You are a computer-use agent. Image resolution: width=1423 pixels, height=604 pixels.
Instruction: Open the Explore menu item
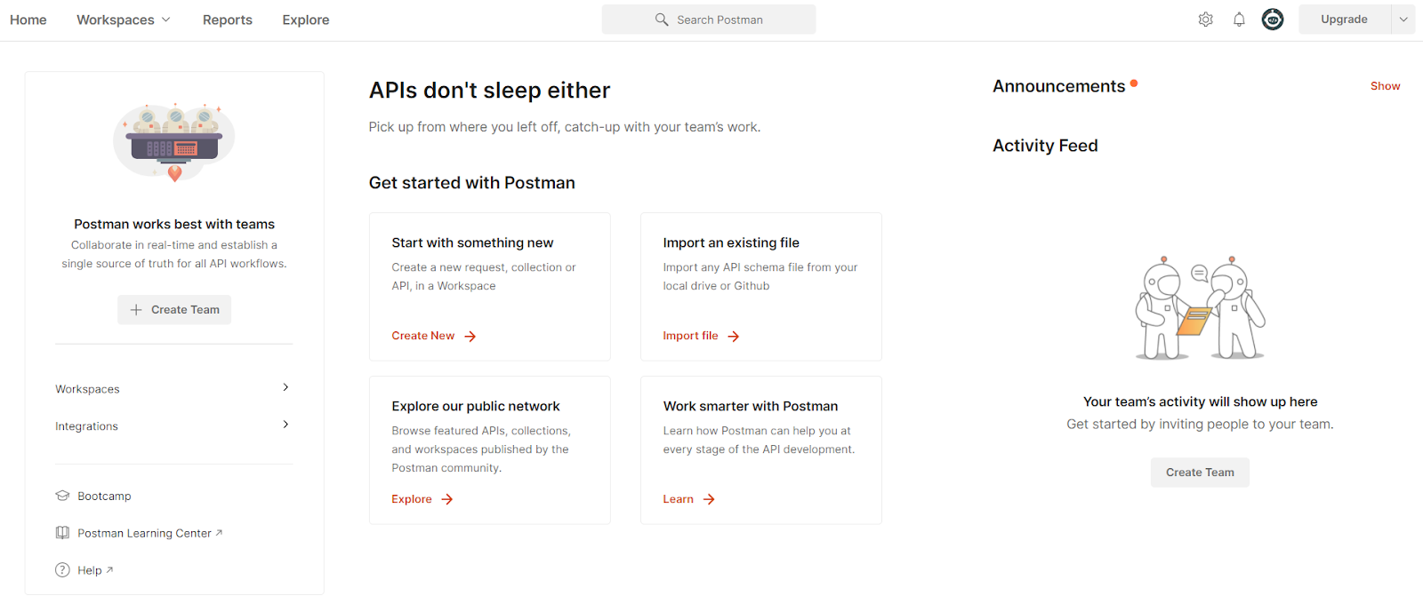click(x=306, y=20)
